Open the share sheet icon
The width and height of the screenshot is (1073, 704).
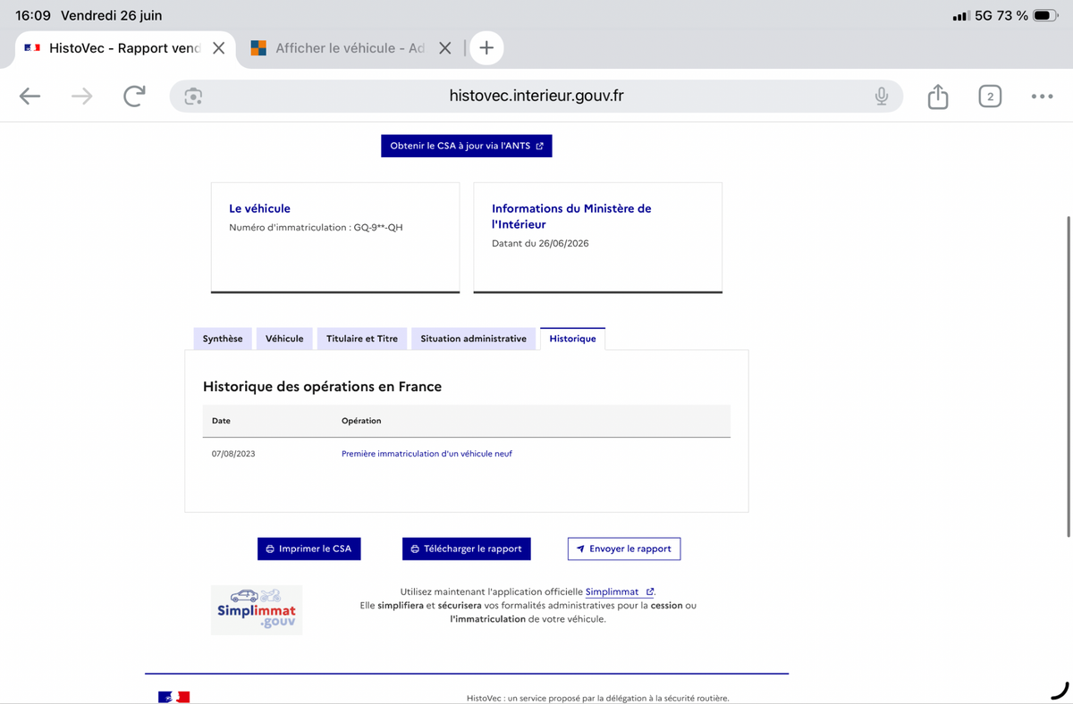pyautogui.click(x=937, y=96)
